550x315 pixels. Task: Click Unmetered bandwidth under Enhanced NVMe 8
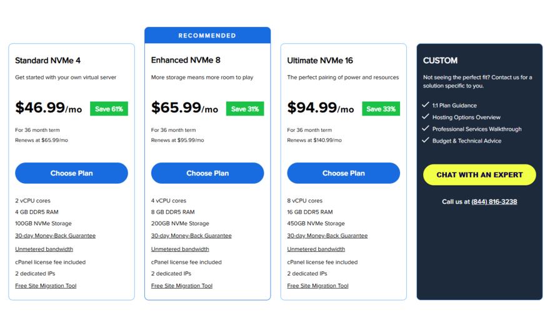[180, 249]
